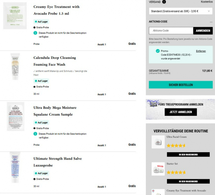
Task: Remove promo code via Entfernen link
Action: coord(201,51)
